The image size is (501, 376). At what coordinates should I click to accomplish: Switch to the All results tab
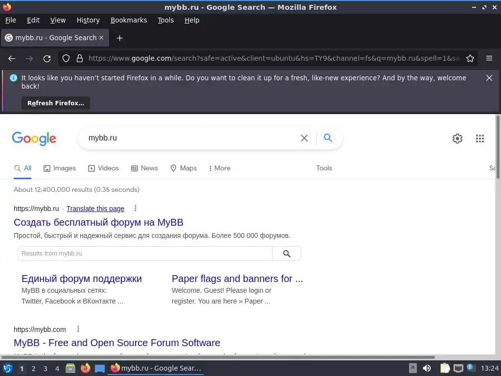pos(23,168)
